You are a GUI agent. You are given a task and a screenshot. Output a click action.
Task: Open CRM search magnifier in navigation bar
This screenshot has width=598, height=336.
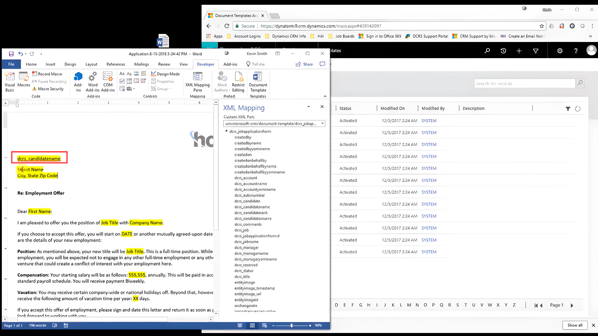pyautogui.click(x=487, y=51)
